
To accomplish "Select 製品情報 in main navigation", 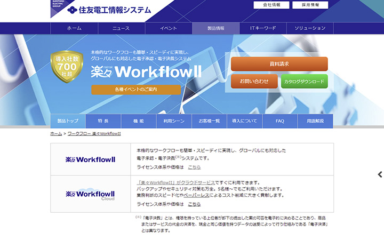I will tap(216, 28).
